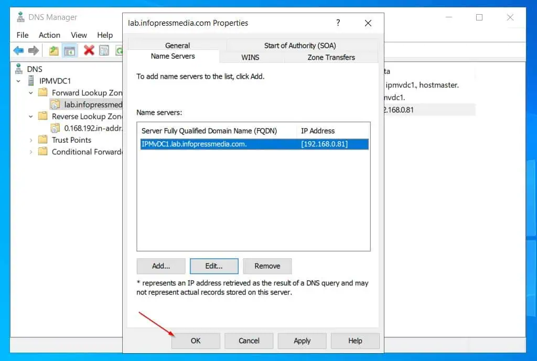Click the IP Address column header
This screenshot has height=361, width=537.
click(x=318, y=131)
